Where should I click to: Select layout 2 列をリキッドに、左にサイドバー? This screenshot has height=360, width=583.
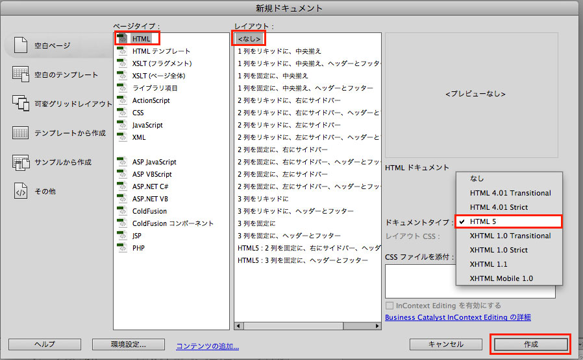click(289, 125)
